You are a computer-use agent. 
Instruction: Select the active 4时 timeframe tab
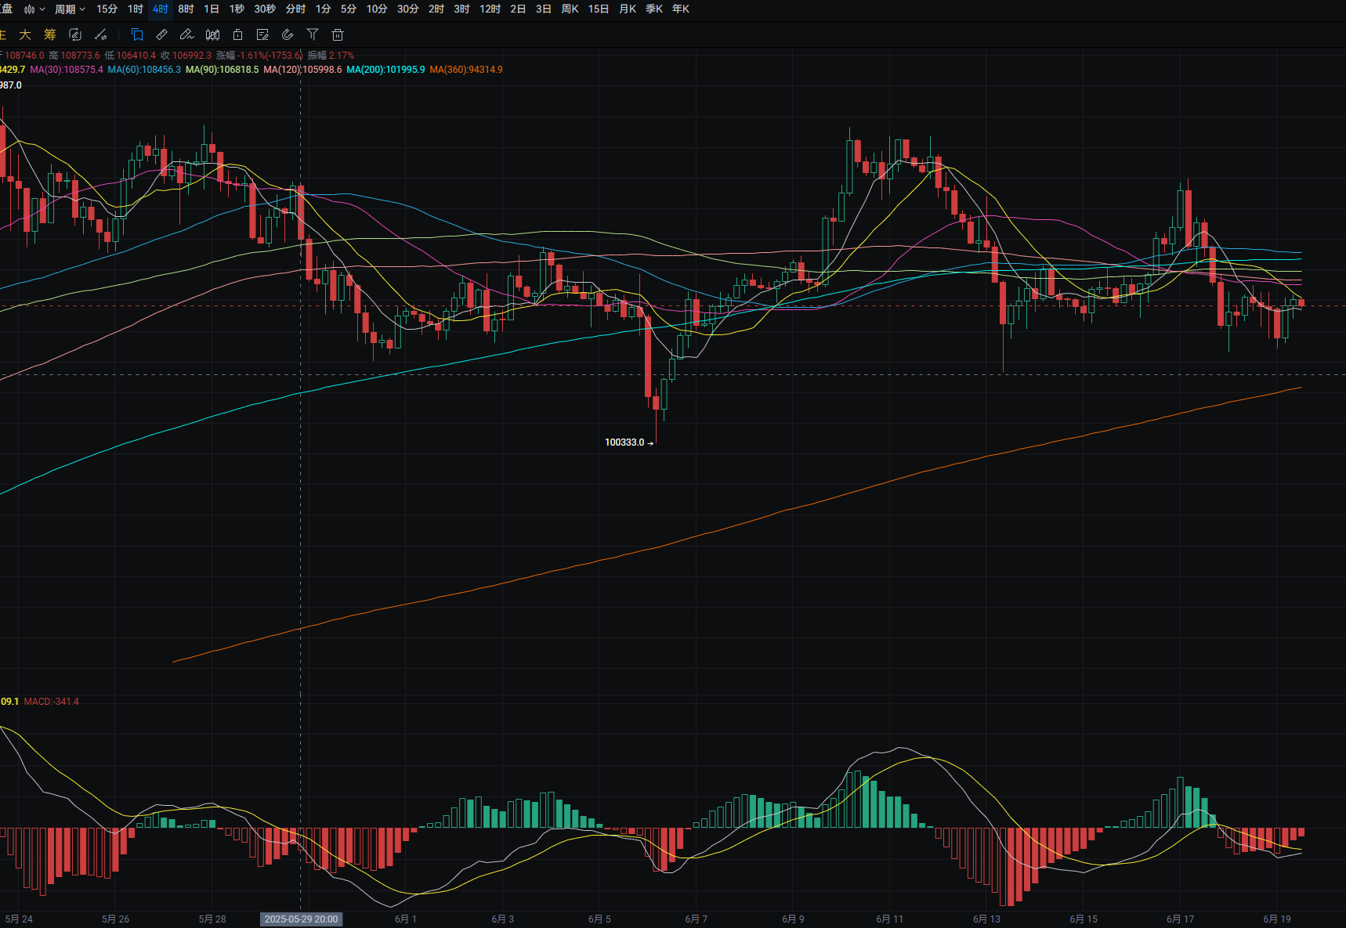pos(161,9)
